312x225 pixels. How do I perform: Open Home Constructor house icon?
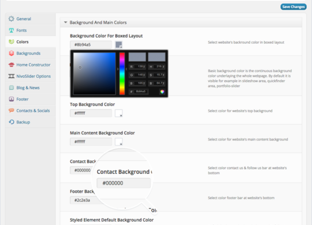pos(12,65)
